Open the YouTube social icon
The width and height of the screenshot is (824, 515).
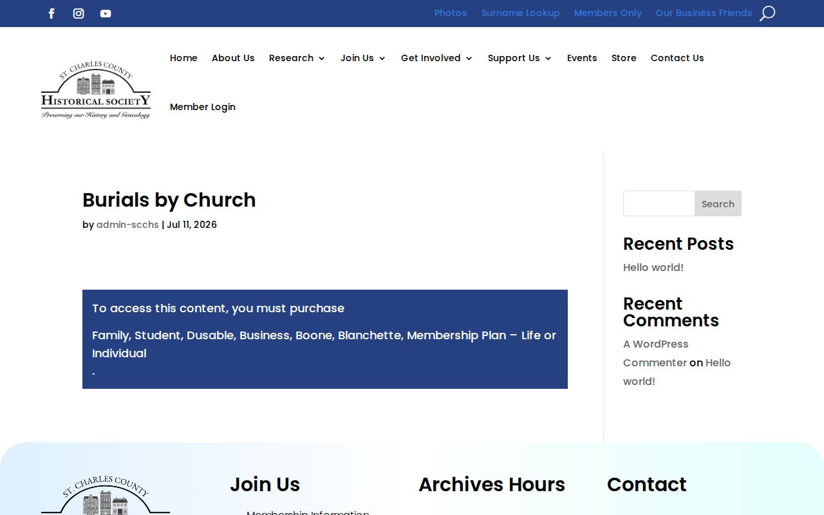(x=106, y=14)
